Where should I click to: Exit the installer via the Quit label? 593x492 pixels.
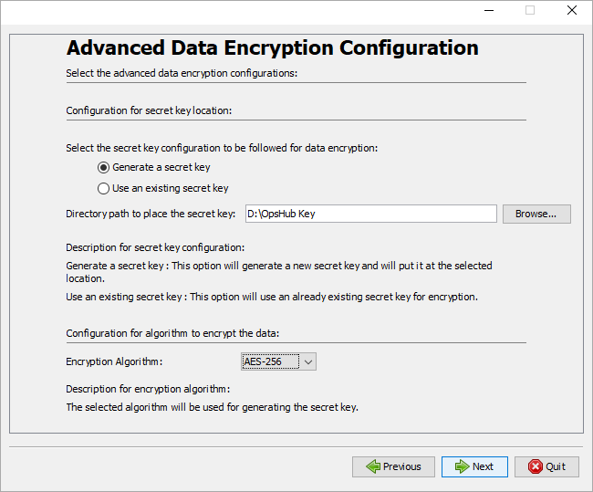click(556, 466)
